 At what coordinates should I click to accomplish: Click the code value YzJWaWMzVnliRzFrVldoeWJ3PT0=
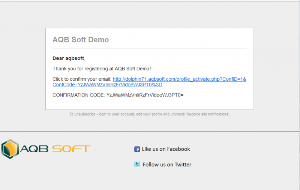click(x=145, y=95)
